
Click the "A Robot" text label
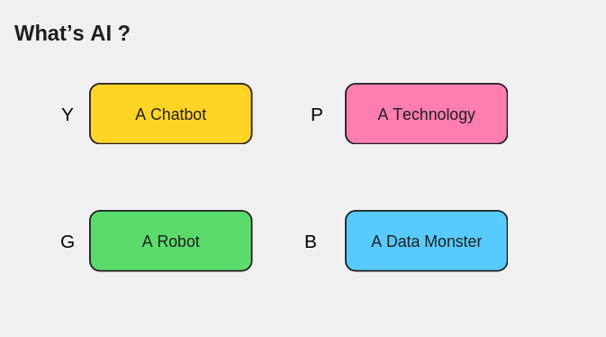click(x=171, y=241)
